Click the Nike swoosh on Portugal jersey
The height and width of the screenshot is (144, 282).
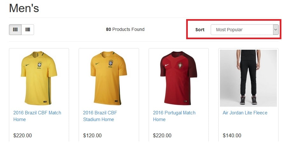click(x=167, y=65)
